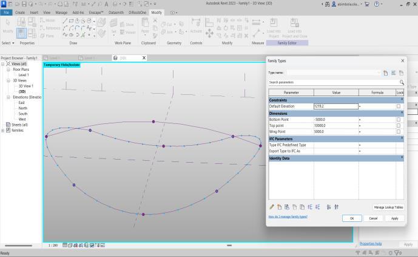Image resolution: width=418 pixels, height=257 pixels.
Task: Sort parameters in ascending order icon
Action: (329, 207)
